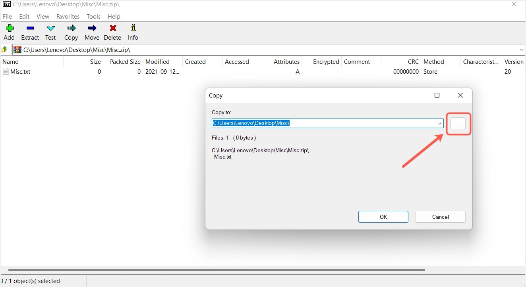Click the archive icon in the address bar

pos(17,50)
